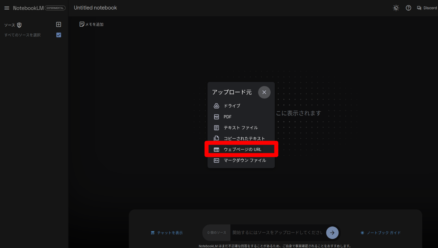Toggle dark mode with the sun icon

(x=396, y=8)
